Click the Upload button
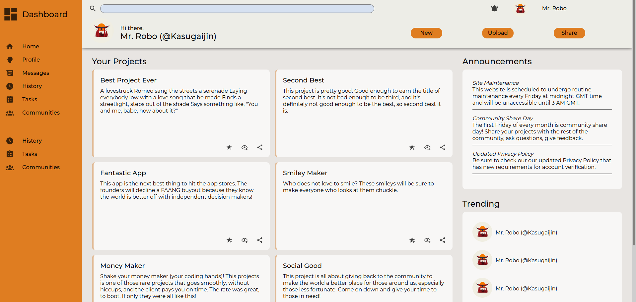Viewport: 636px width, 302px height. (x=498, y=33)
